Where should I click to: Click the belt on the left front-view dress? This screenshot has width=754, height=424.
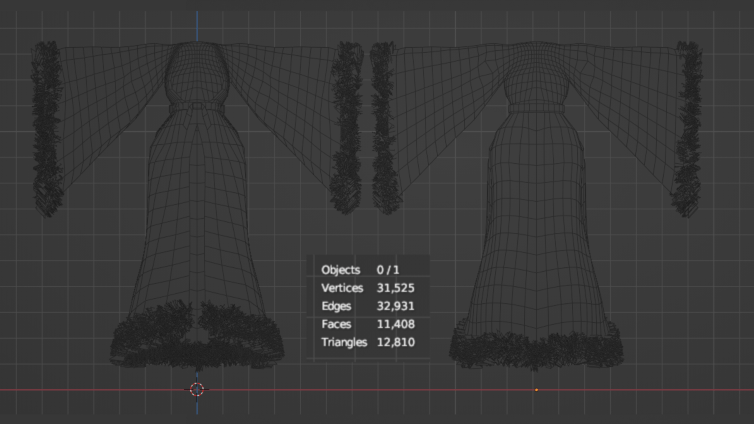[x=197, y=108]
